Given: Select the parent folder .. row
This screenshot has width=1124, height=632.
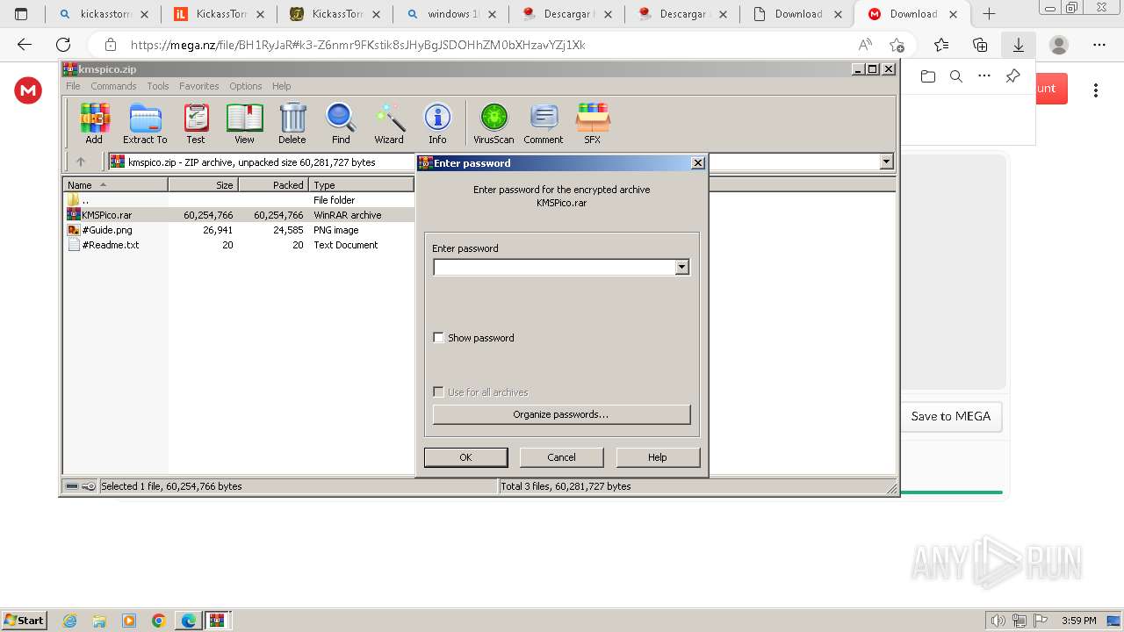Looking at the screenshot, I should (239, 200).
